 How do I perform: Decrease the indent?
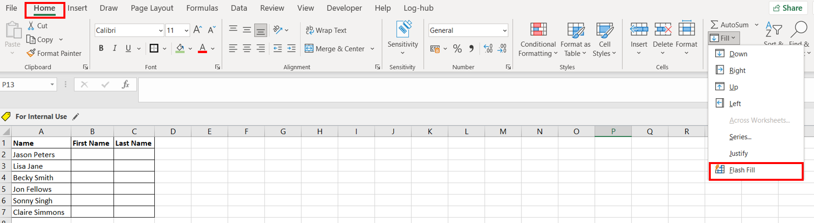(278, 48)
